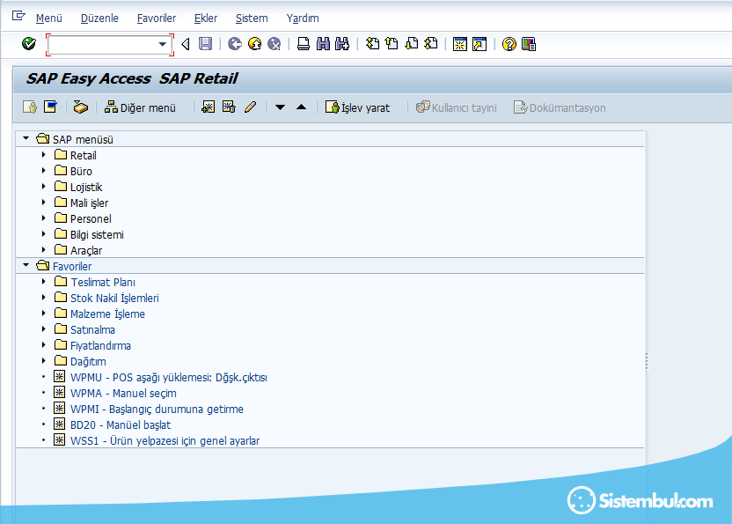Open the Ekler menu
Screen dimensions: 732x524
coord(206,18)
